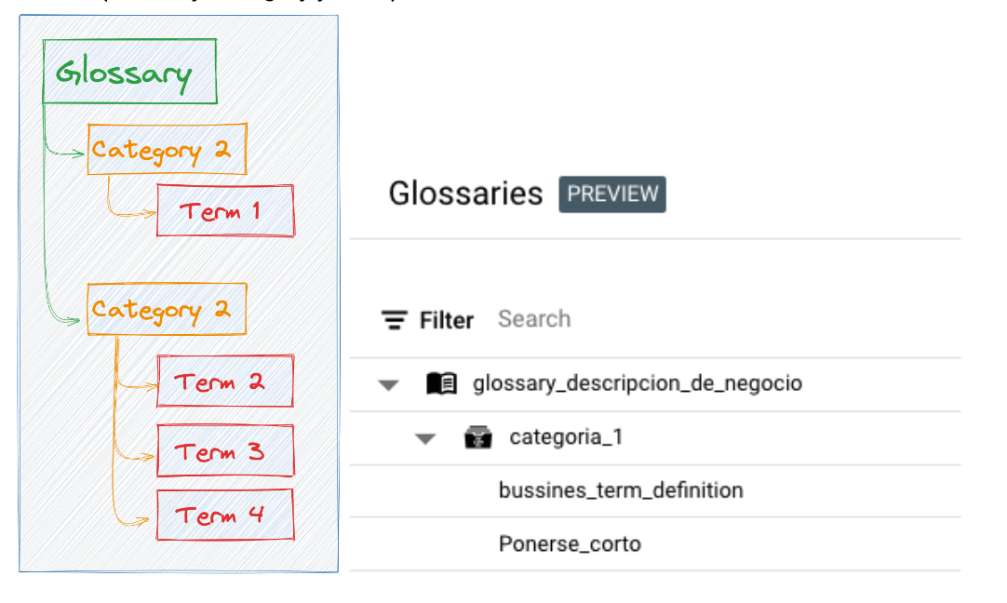The image size is (1007, 603).
Task: Click the PREVIEW badge next to Glossaries
Action: pyautogui.click(x=612, y=194)
